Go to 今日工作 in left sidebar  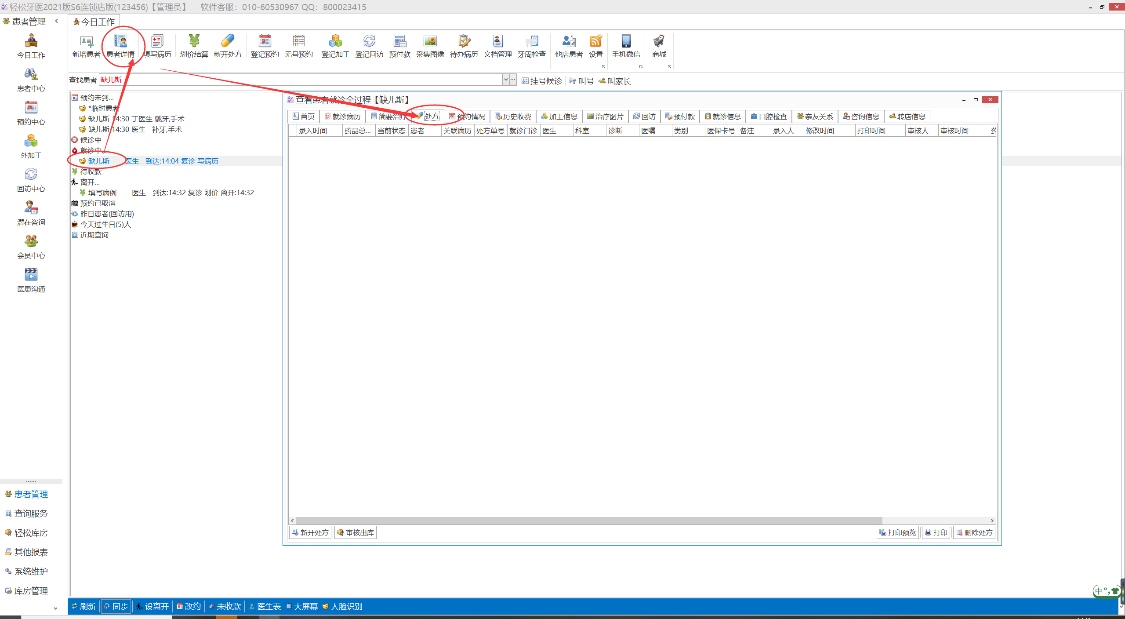31,46
